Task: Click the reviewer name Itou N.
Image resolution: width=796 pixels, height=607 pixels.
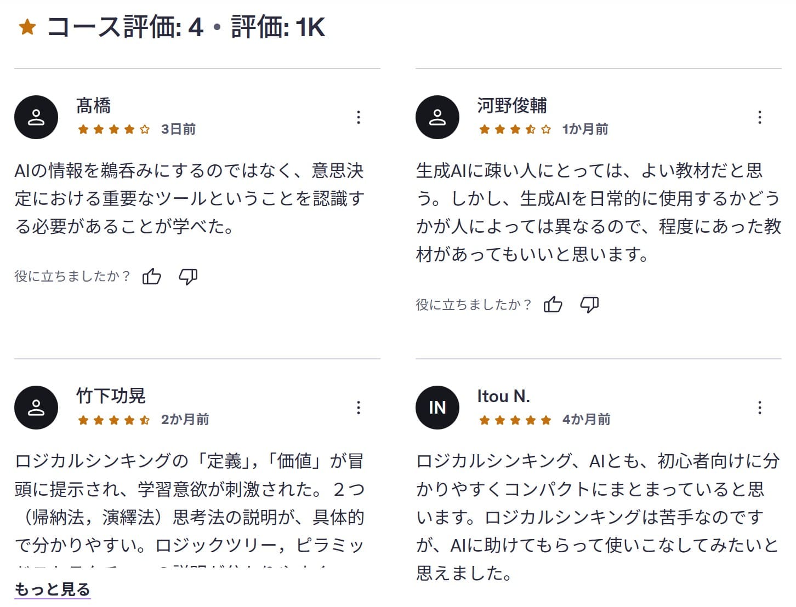Action: coord(504,396)
